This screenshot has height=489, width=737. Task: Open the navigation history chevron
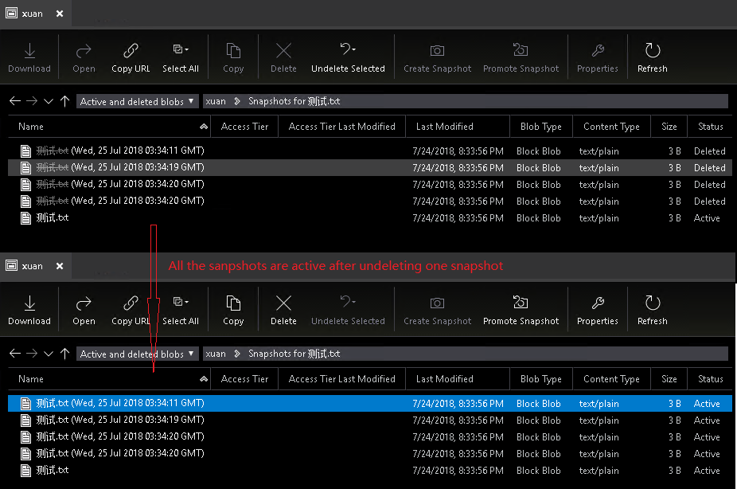point(48,101)
